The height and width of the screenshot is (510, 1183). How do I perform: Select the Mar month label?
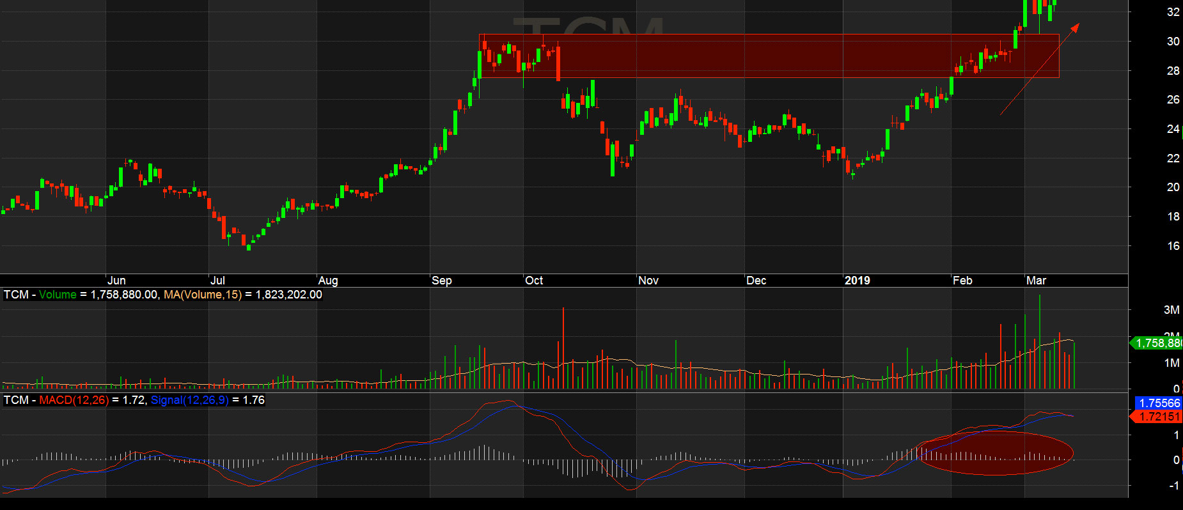point(1037,281)
